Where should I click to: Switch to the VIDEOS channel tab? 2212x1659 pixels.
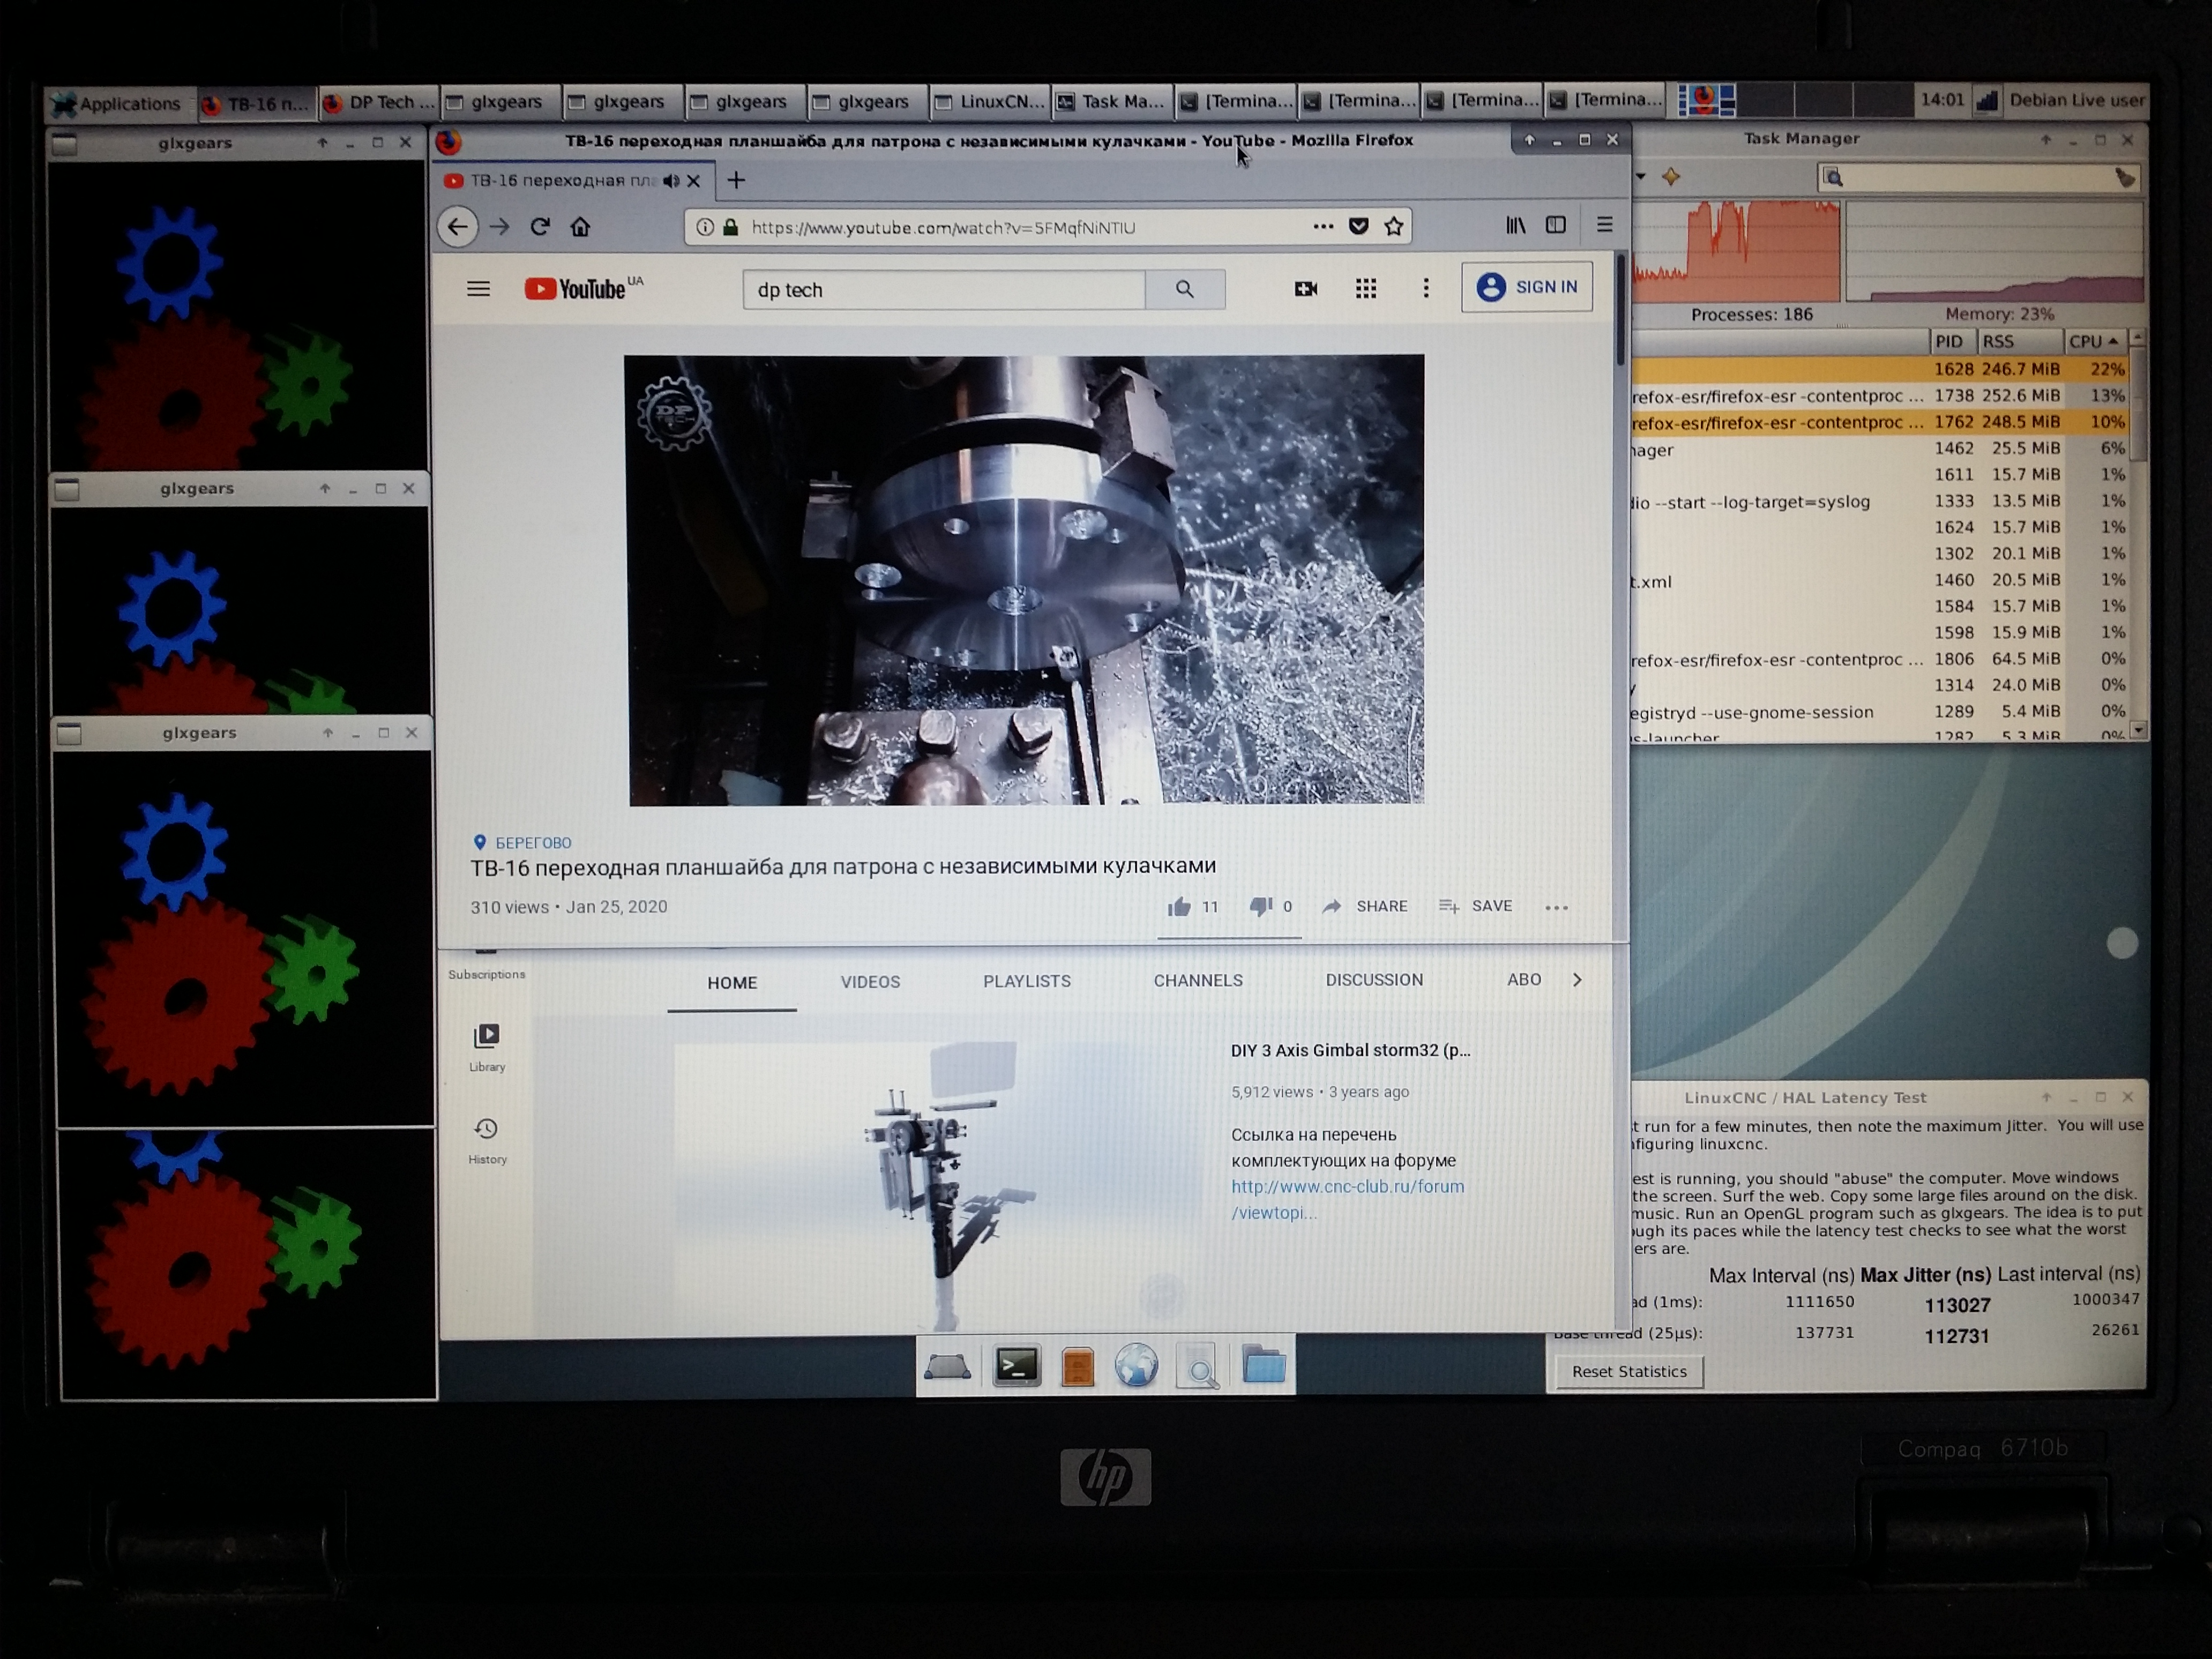click(870, 982)
